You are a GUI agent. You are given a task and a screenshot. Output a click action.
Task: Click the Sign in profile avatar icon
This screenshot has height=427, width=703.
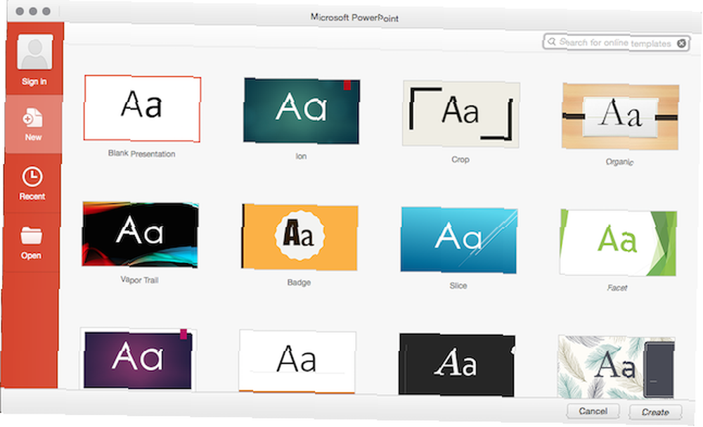[34, 53]
